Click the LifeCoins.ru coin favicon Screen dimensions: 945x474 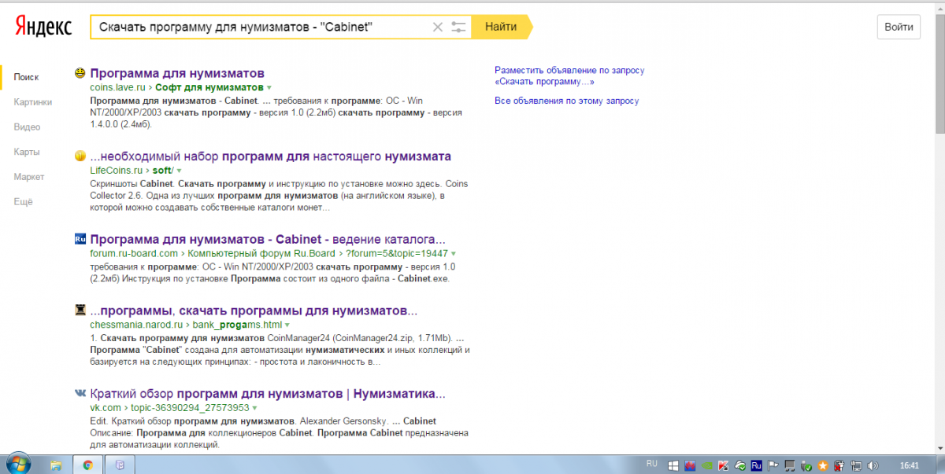click(80, 156)
